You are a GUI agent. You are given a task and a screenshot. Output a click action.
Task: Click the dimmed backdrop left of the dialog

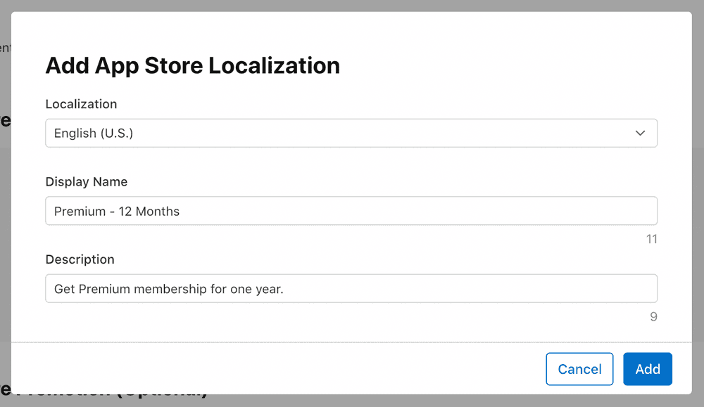5,211
